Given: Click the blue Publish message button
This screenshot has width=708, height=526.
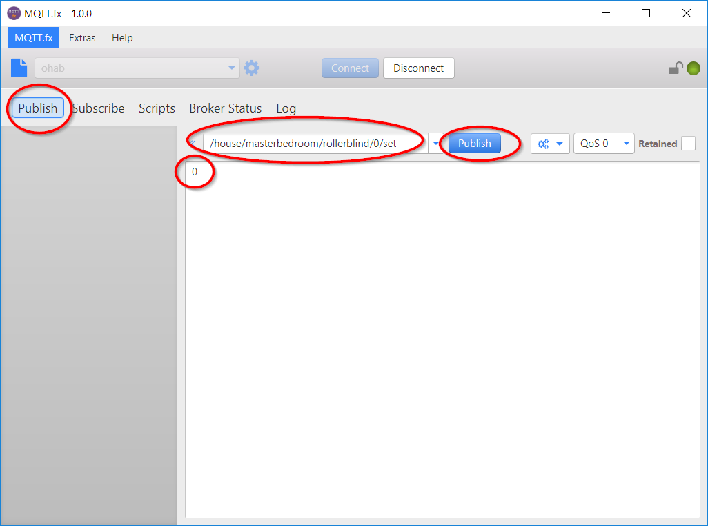Looking at the screenshot, I should click(475, 144).
